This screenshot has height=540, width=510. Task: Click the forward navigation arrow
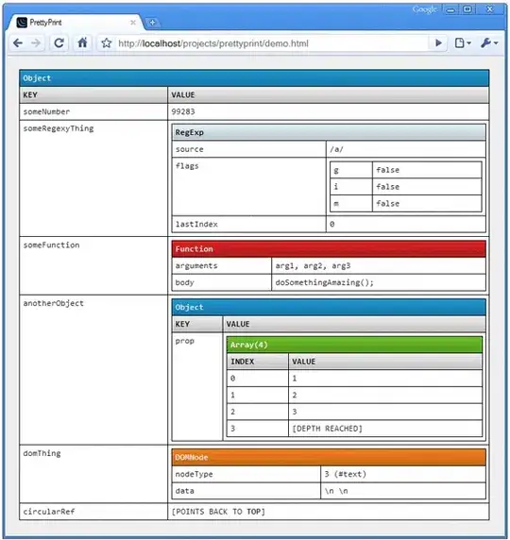point(36,43)
